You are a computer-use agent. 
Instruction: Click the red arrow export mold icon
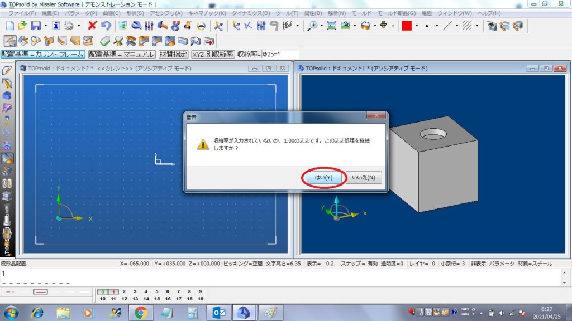(x=209, y=41)
